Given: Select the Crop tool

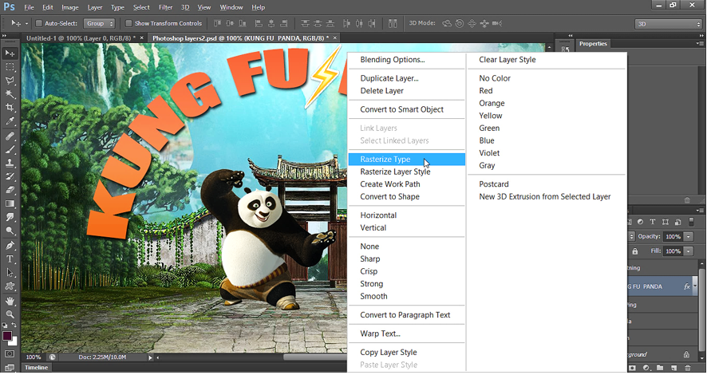Looking at the screenshot, I should point(10,107).
